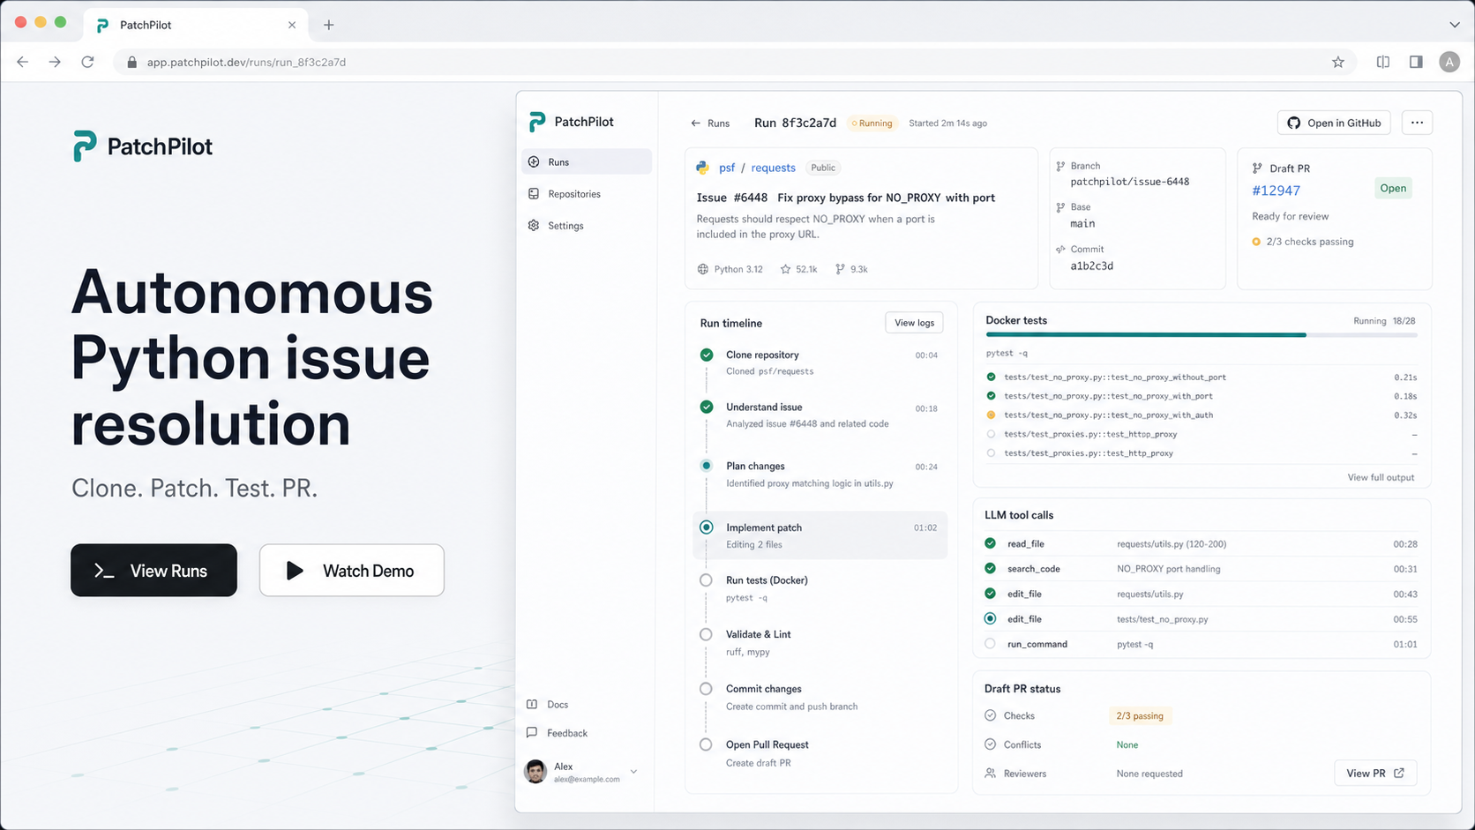Select the Implement patch step marker
Screen dimensions: 1475x830
coord(707,527)
